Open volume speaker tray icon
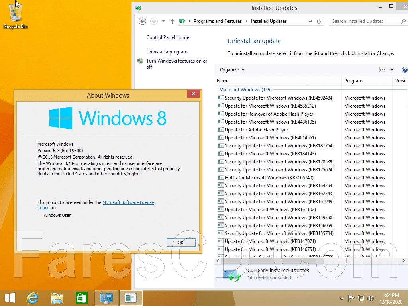Image resolution: width=408 pixels, height=306 pixels. [370, 298]
